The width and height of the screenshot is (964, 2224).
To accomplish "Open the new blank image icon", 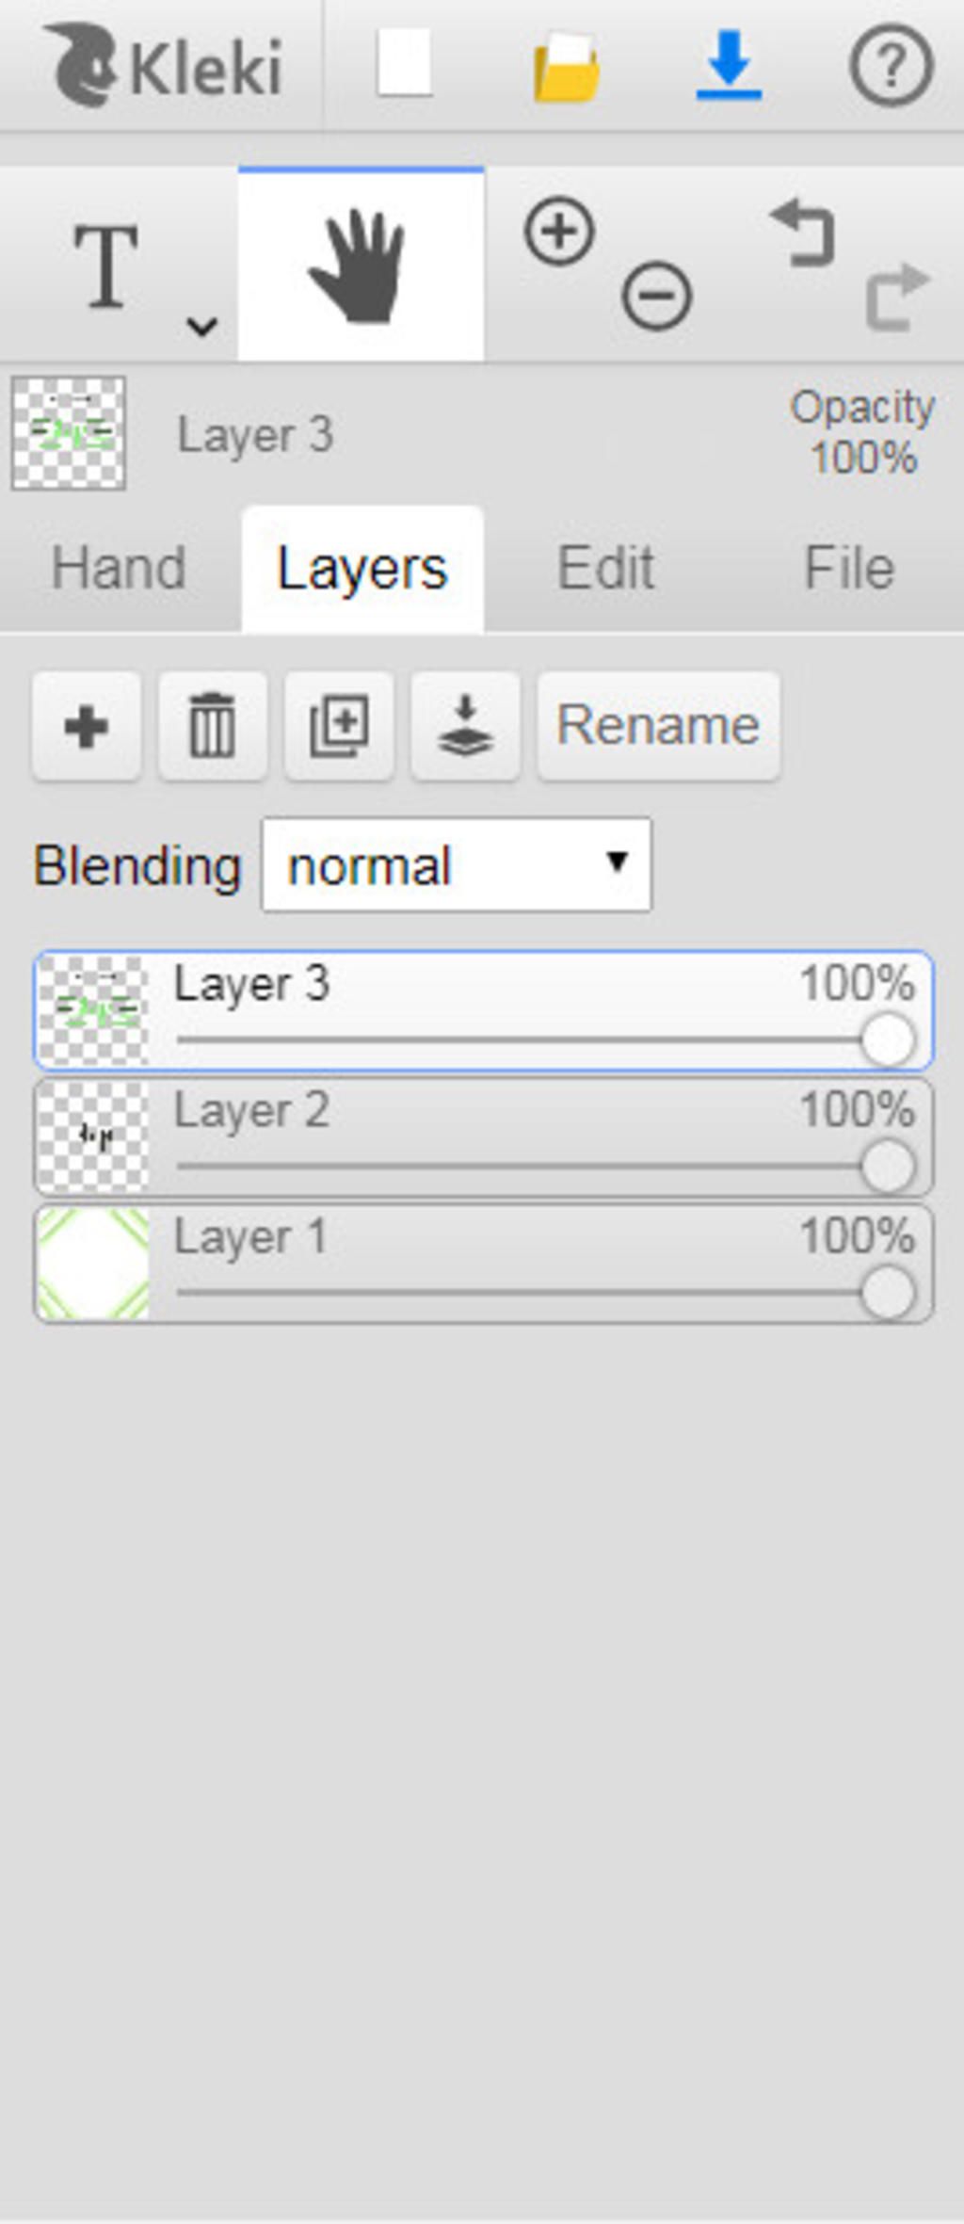I will pyautogui.click(x=405, y=62).
